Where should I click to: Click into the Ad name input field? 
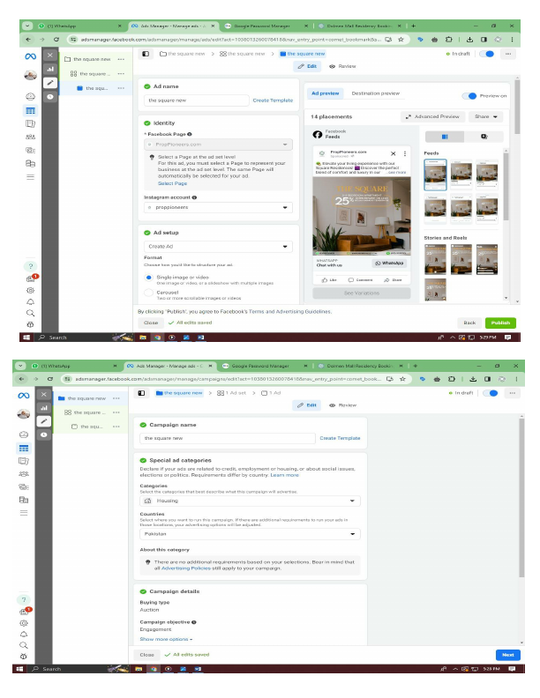click(197, 100)
